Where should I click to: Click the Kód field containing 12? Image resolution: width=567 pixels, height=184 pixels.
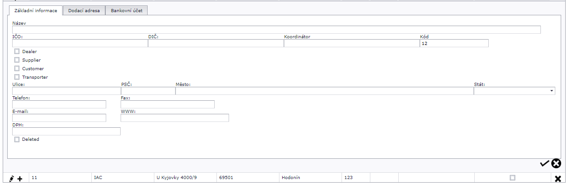(454, 44)
